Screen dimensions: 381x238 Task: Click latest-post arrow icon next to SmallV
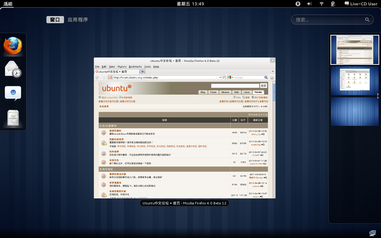pos(262,155)
